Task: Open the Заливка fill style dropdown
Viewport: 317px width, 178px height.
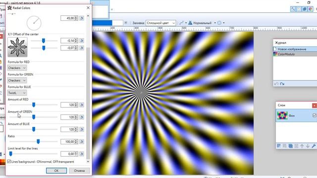Action: pos(160,23)
